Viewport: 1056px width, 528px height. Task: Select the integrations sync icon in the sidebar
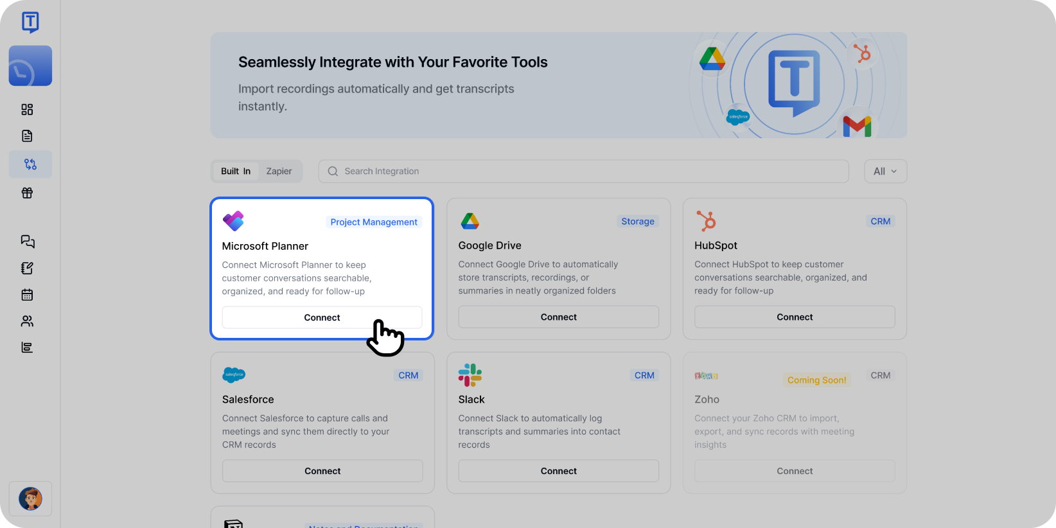click(30, 164)
